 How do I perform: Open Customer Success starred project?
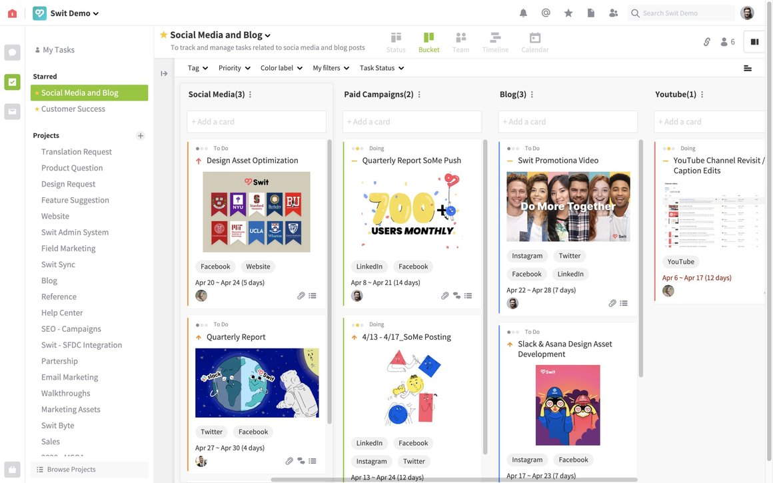click(73, 109)
